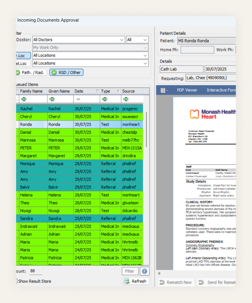Select the progenic source cell
The image size is (252, 303).
[x=132, y=109]
